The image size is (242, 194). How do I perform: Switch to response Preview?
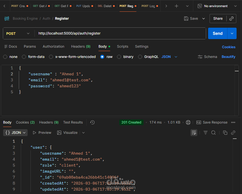click(x=42, y=133)
